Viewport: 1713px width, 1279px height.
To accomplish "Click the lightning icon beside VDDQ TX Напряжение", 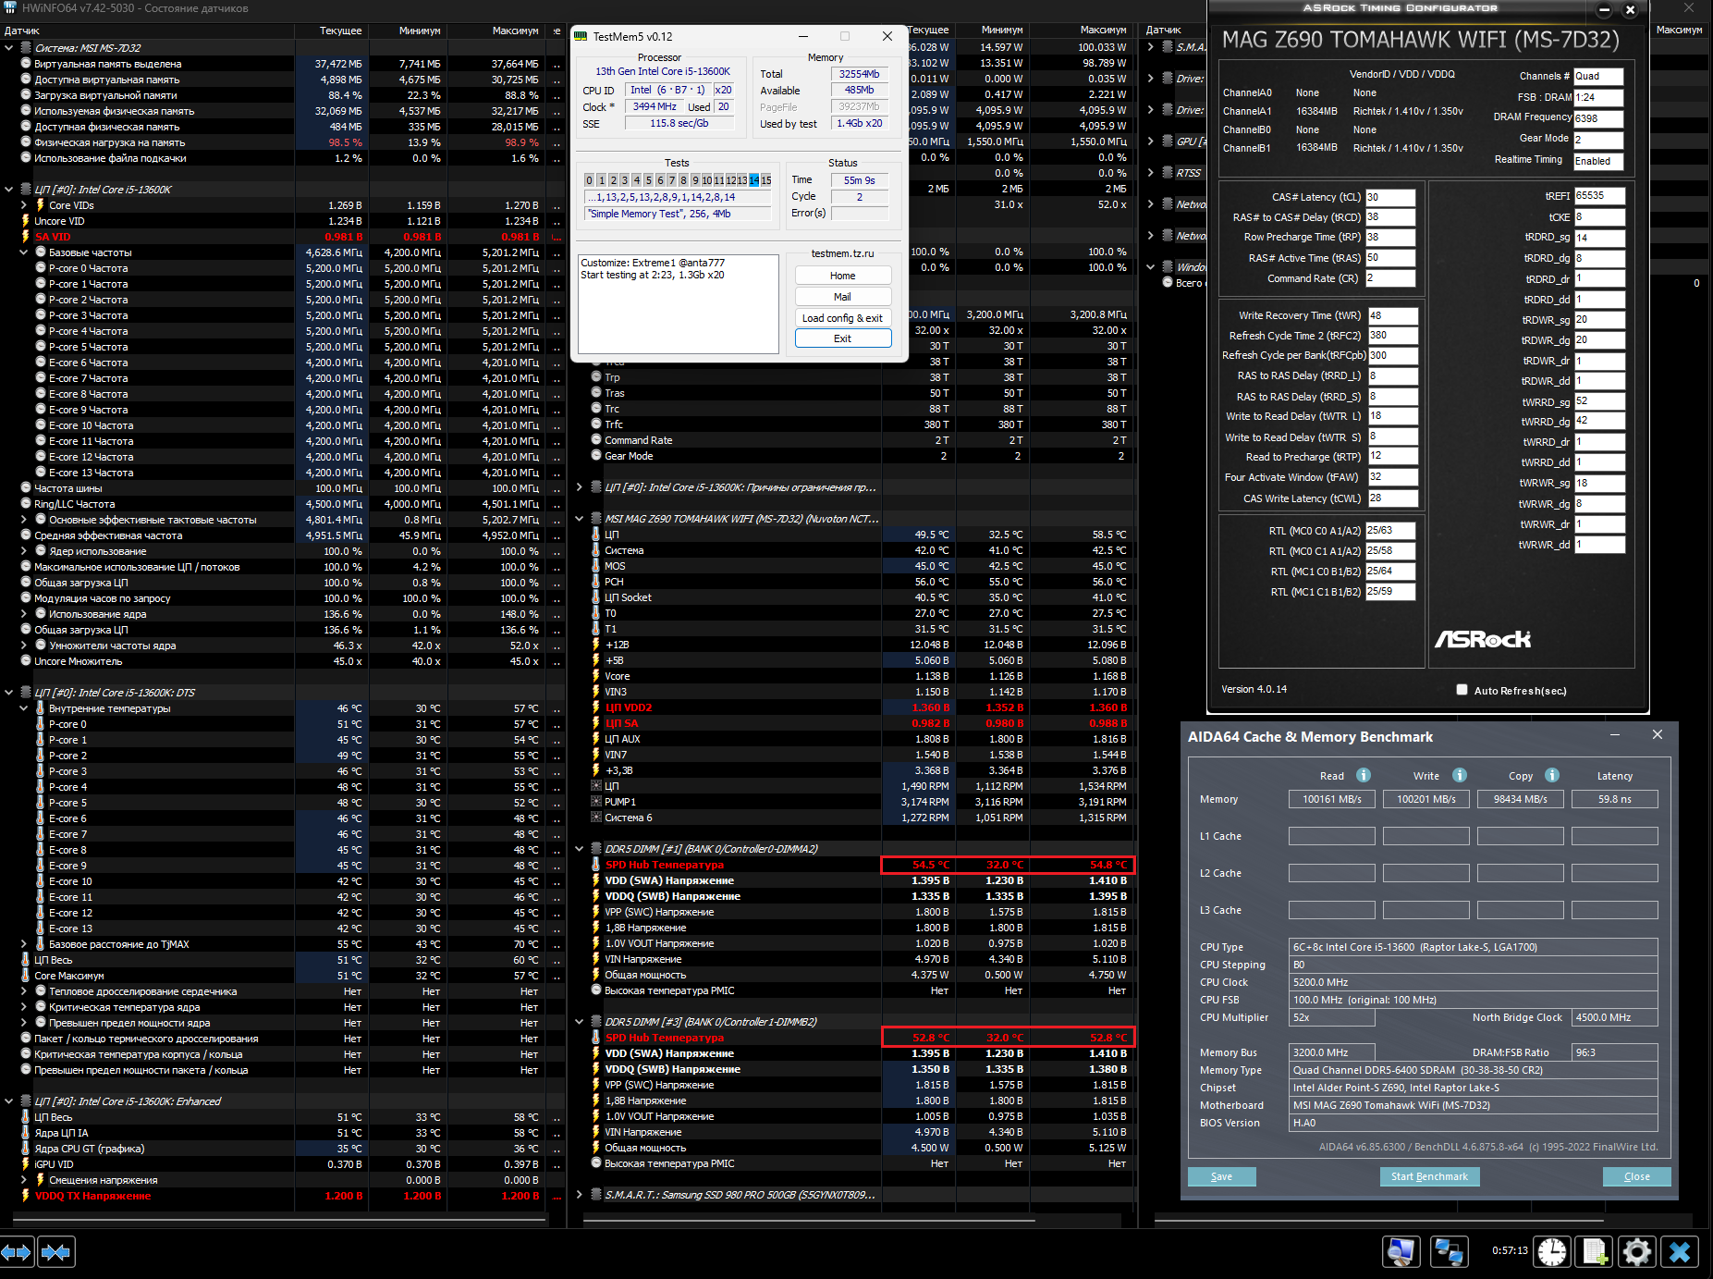I will pos(26,1196).
